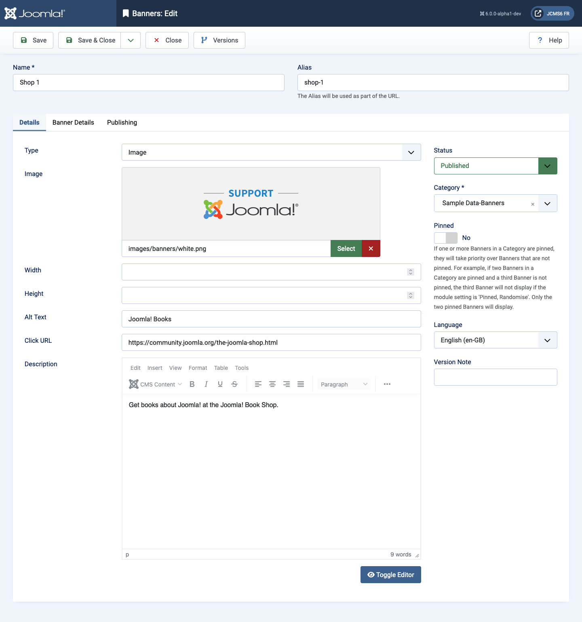
Task: Center align text in editor
Action: (272, 384)
